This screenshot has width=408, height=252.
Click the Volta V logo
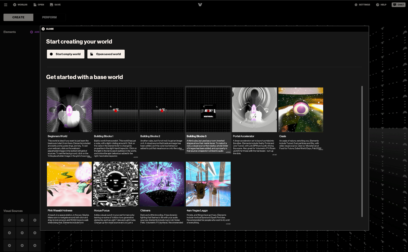tap(200, 5)
